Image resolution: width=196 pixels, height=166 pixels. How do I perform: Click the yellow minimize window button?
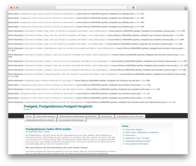[14, 8]
